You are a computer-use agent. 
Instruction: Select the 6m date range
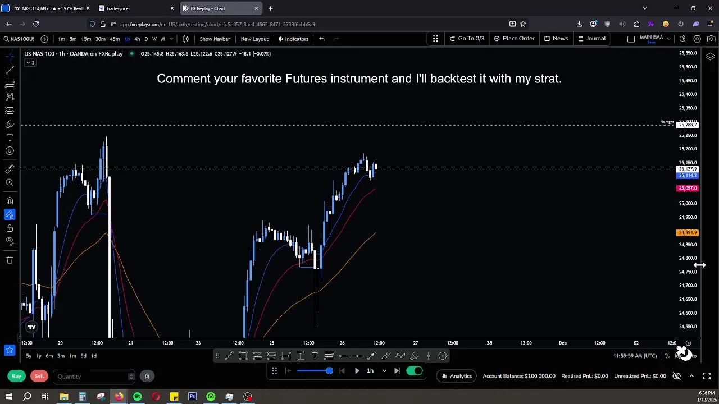[x=49, y=356]
